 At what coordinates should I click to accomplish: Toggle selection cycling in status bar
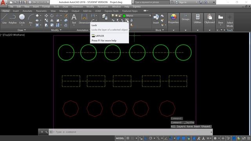point(189,138)
